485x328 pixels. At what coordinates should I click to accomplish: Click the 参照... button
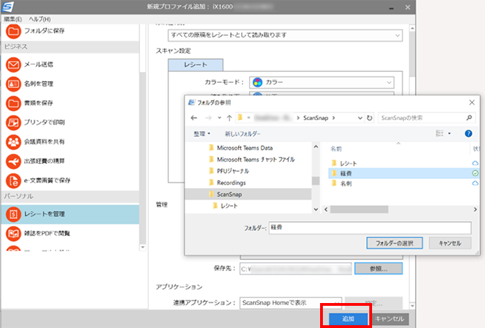378,268
